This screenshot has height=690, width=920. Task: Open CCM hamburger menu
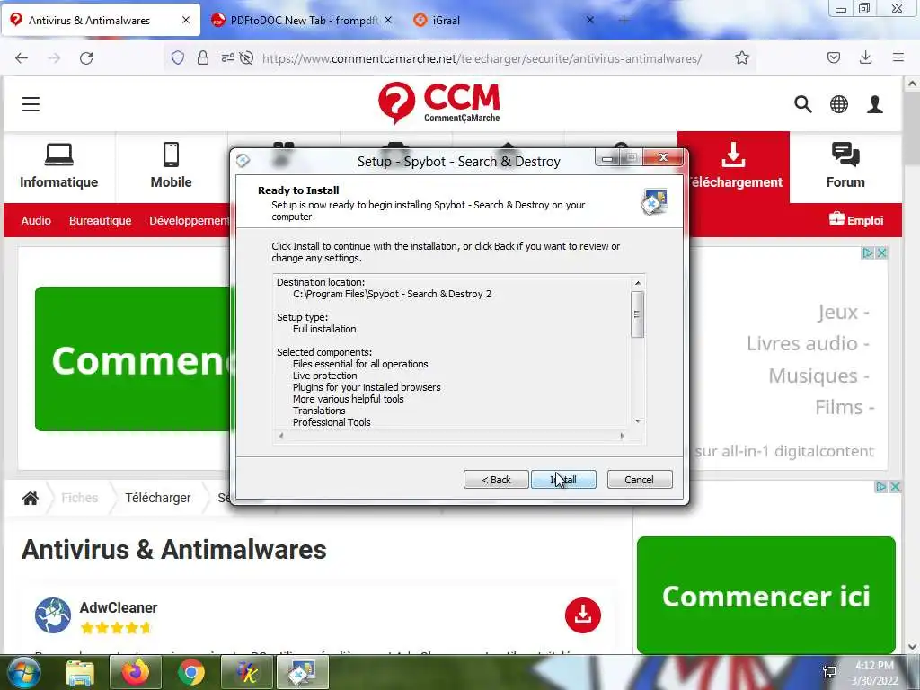[31, 104]
